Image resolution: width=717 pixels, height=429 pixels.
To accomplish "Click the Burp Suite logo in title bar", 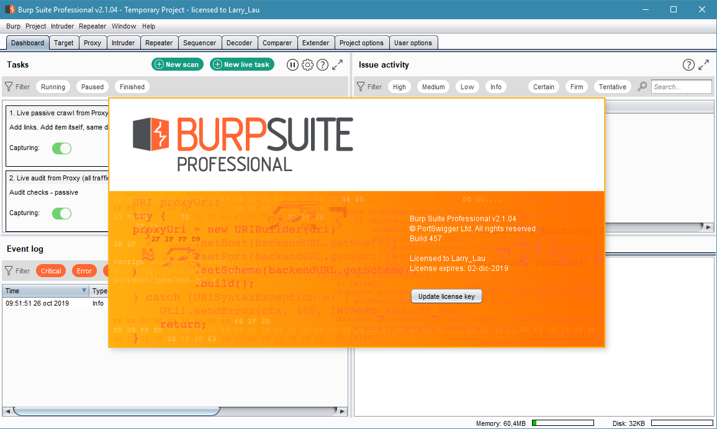I will (9, 9).
